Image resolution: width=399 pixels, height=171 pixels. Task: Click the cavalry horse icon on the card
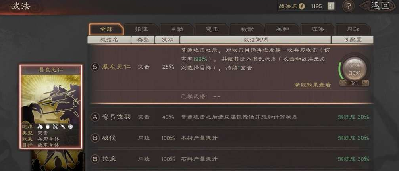tap(40, 126)
